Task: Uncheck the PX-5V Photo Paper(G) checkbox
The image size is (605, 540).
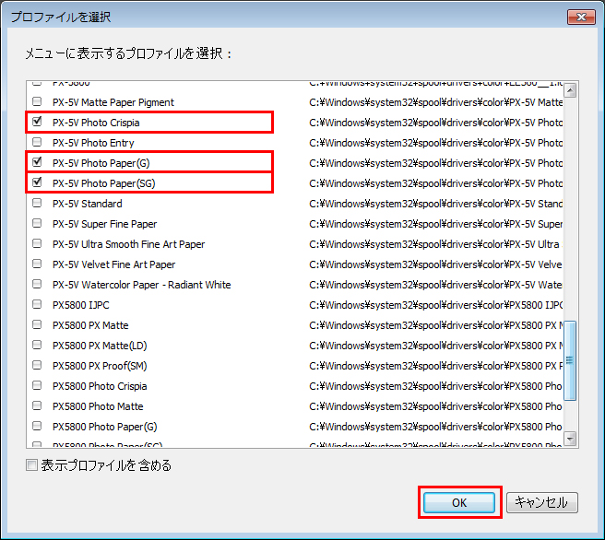Action: click(x=37, y=162)
